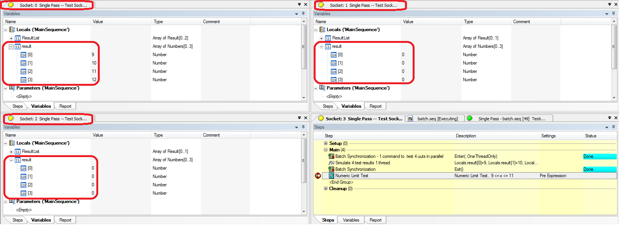The width and height of the screenshot is (619, 225).
Task: Open Report tab in Socket 3 pane
Action: click(x=375, y=220)
